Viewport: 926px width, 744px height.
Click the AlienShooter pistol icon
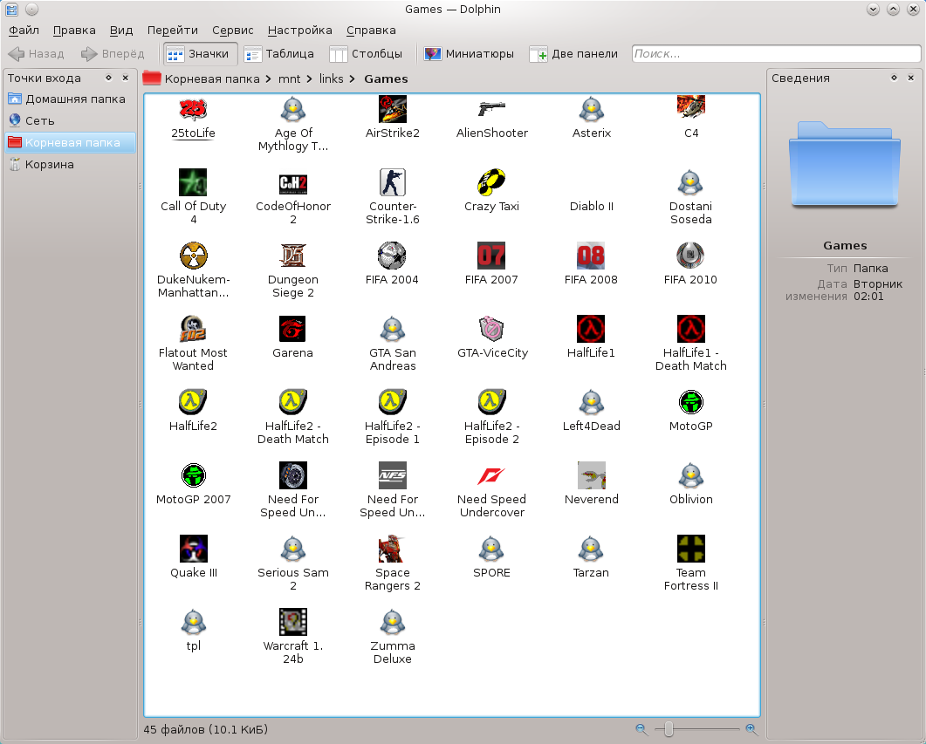(492, 109)
